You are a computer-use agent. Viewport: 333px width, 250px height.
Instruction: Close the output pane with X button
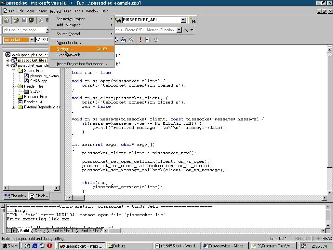pos(3,206)
